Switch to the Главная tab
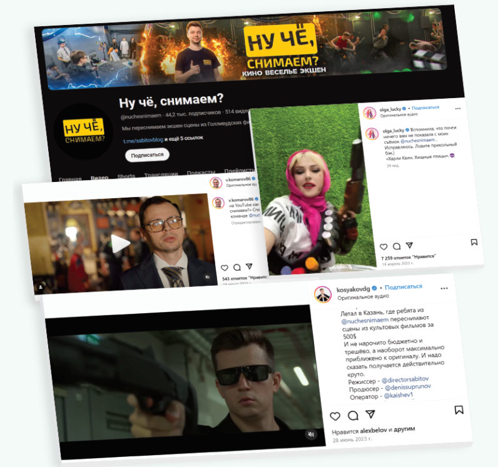 (x=70, y=179)
